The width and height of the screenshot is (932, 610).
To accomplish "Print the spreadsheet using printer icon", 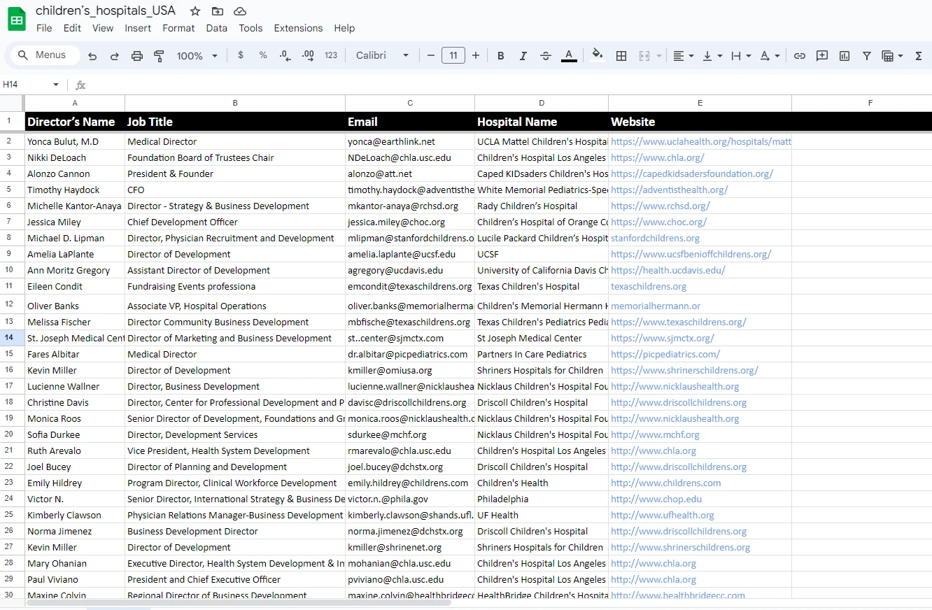I will coord(137,56).
